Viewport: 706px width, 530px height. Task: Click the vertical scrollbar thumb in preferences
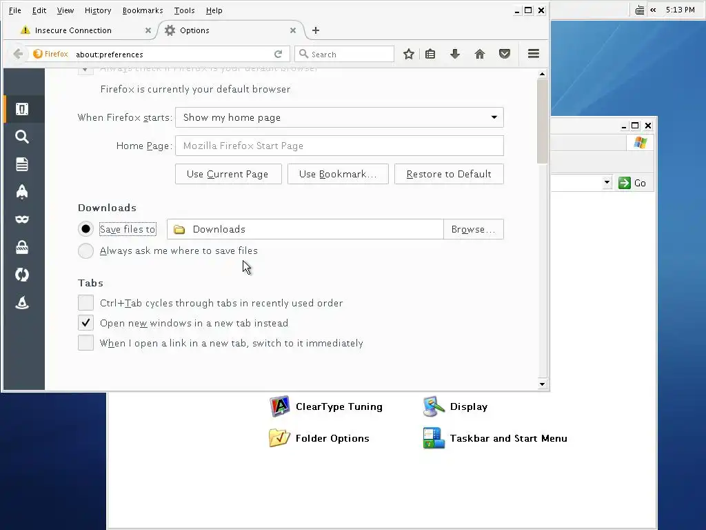click(542, 121)
